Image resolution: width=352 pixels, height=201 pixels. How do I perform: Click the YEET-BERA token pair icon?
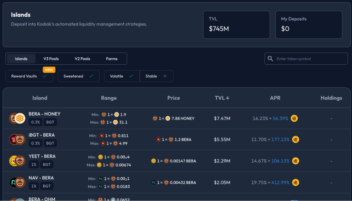(17, 161)
